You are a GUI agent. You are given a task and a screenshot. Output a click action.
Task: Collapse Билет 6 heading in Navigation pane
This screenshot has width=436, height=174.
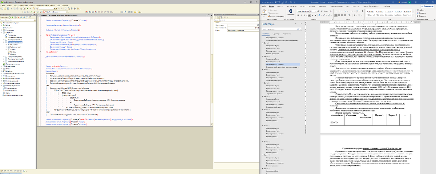(x=263, y=56)
